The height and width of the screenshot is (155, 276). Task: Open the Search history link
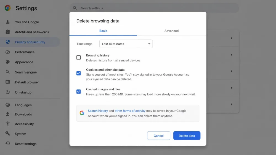[98, 111]
